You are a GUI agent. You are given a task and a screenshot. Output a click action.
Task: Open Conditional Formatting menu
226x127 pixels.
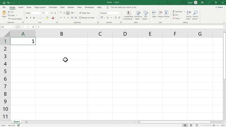pos(128,15)
